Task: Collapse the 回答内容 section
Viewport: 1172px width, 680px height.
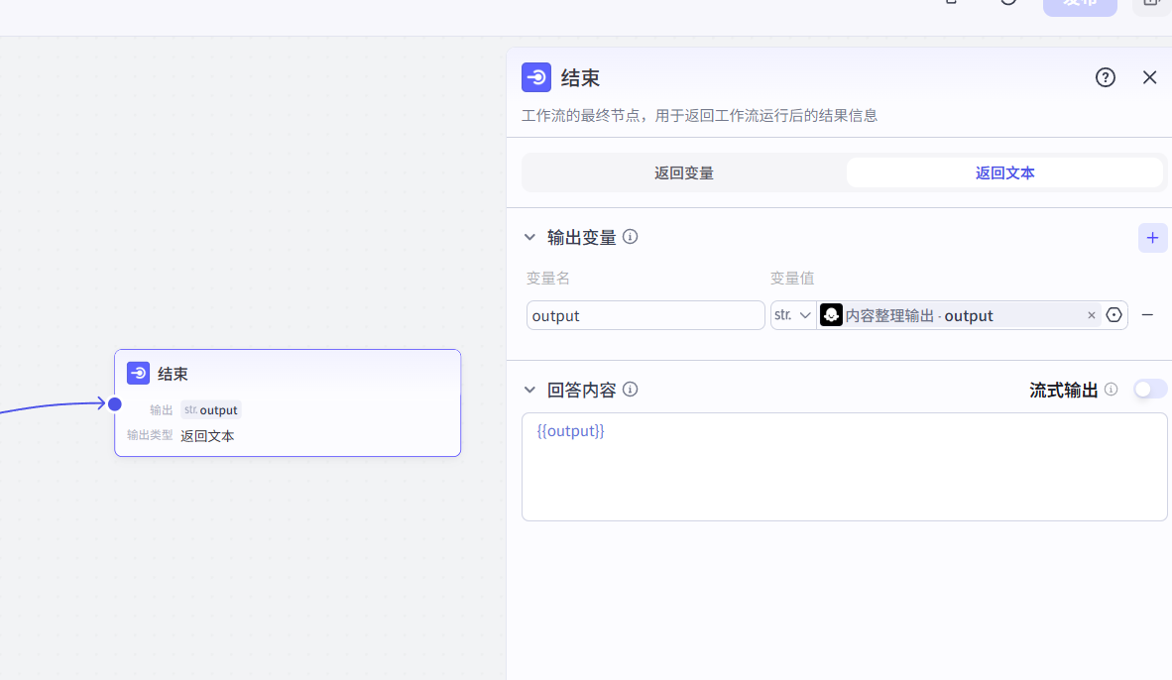Action: (529, 390)
